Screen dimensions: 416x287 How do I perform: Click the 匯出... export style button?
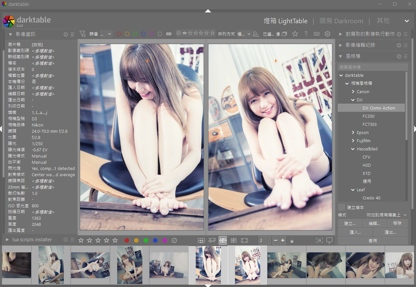tap(390, 232)
